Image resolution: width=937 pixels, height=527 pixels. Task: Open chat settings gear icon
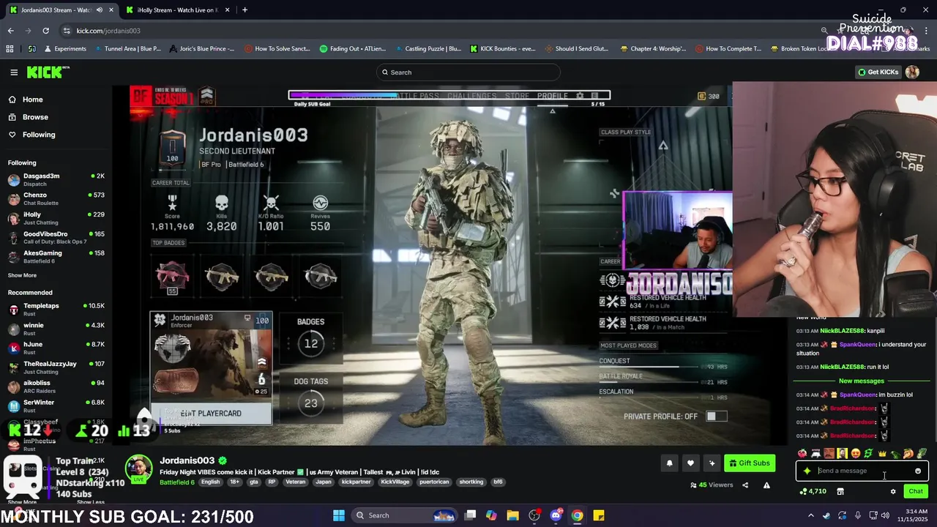(893, 491)
